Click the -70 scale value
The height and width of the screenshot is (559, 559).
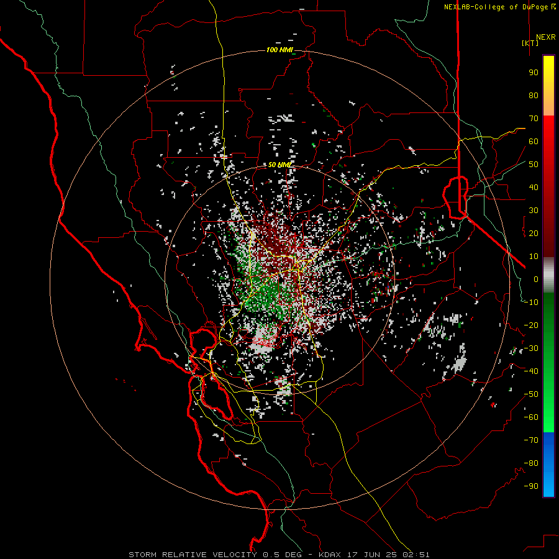point(531,440)
